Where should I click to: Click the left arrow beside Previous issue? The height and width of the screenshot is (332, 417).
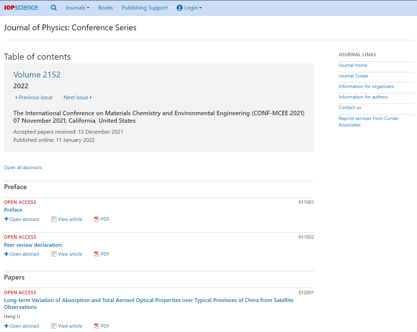coord(16,97)
